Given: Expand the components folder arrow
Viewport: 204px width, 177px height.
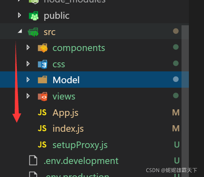Looking at the screenshot, I should click(x=28, y=47).
